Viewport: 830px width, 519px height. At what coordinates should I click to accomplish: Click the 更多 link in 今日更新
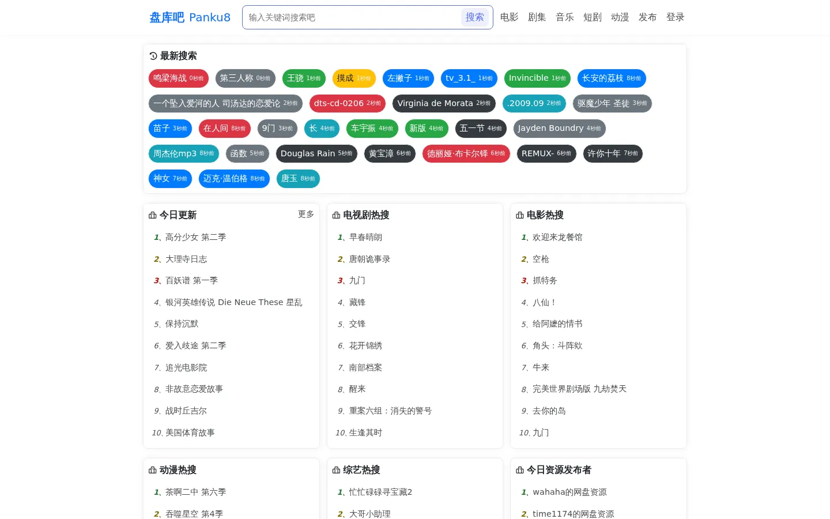pos(306,215)
